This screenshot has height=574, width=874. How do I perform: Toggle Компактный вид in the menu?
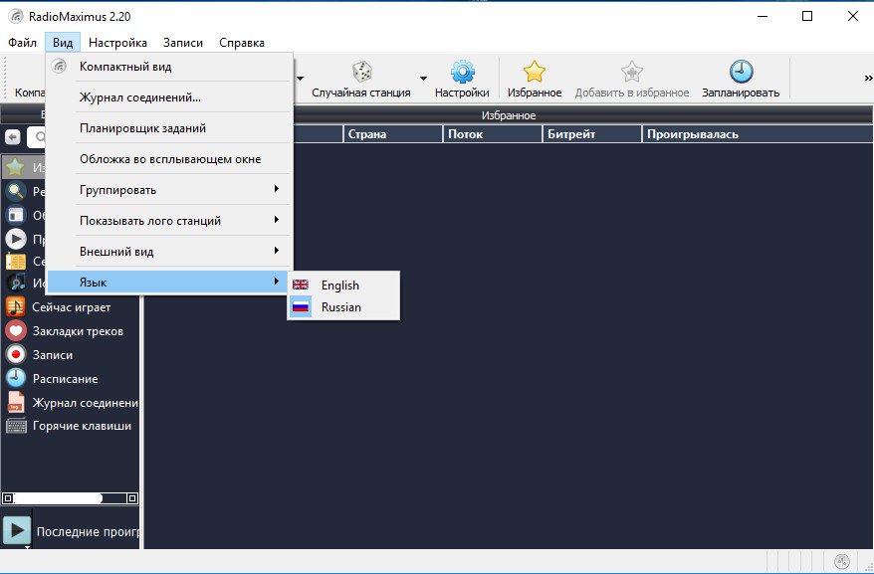[x=124, y=67]
